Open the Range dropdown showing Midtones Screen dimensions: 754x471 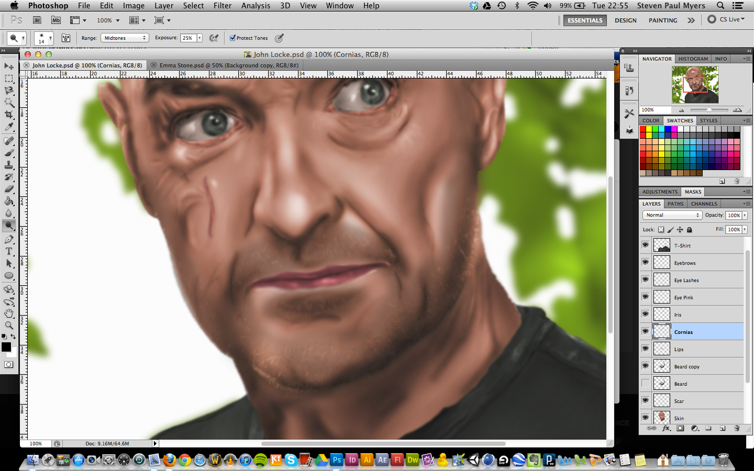(x=125, y=38)
